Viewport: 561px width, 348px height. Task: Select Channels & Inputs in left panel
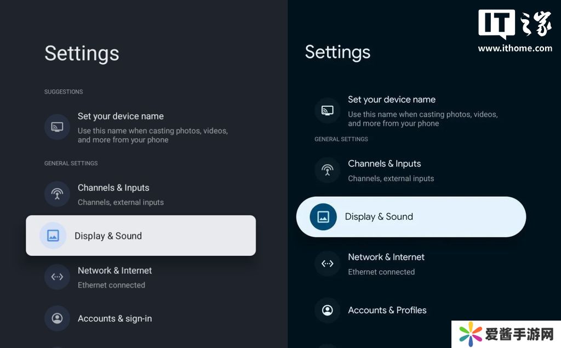[113, 188]
